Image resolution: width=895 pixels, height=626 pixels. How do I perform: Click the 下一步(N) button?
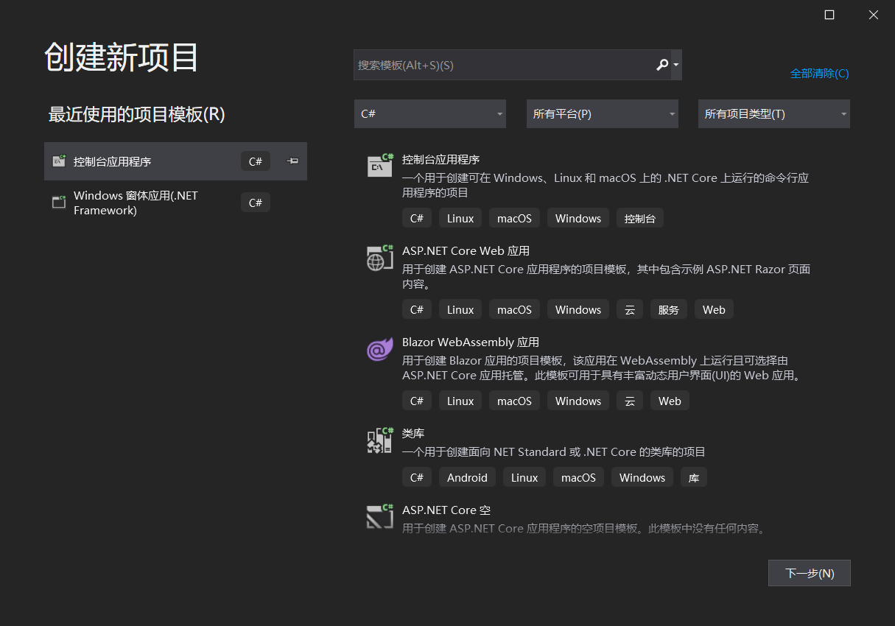click(809, 573)
